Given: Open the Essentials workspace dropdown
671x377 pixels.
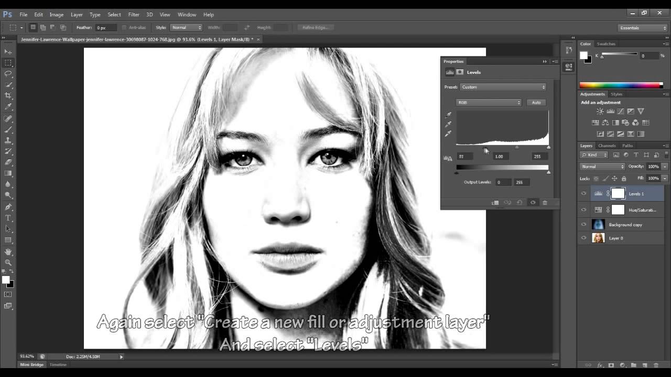Looking at the screenshot, I should tap(643, 28).
